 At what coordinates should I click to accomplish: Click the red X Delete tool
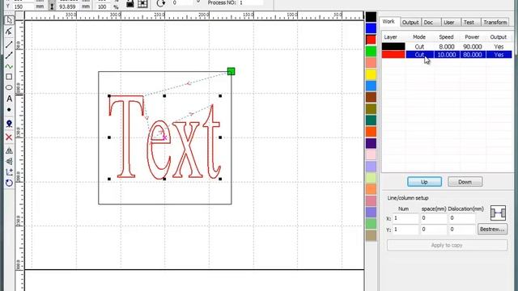[x=9, y=137]
